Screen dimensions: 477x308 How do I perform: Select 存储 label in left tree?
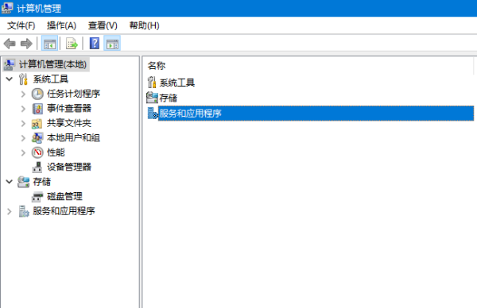41,182
